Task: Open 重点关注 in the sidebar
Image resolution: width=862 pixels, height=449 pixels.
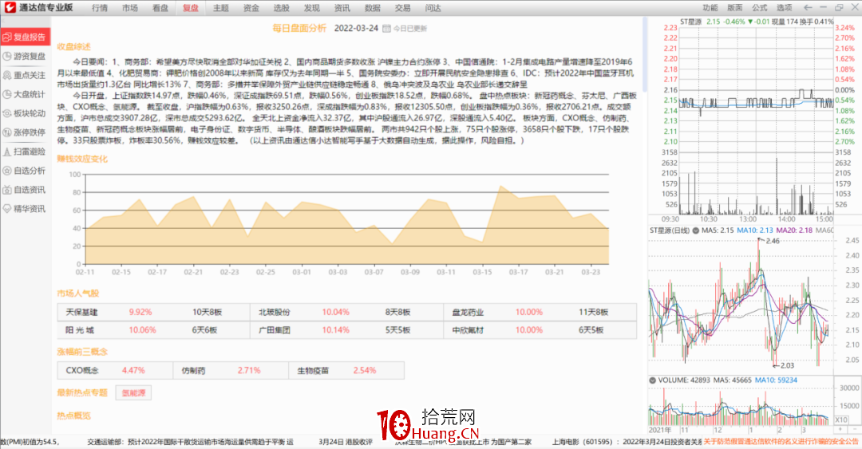Action: 26,75
